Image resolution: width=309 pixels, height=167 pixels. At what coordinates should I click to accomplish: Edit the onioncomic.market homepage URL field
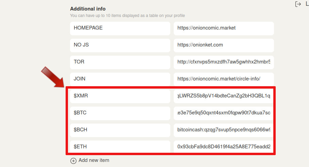click(224, 29)
